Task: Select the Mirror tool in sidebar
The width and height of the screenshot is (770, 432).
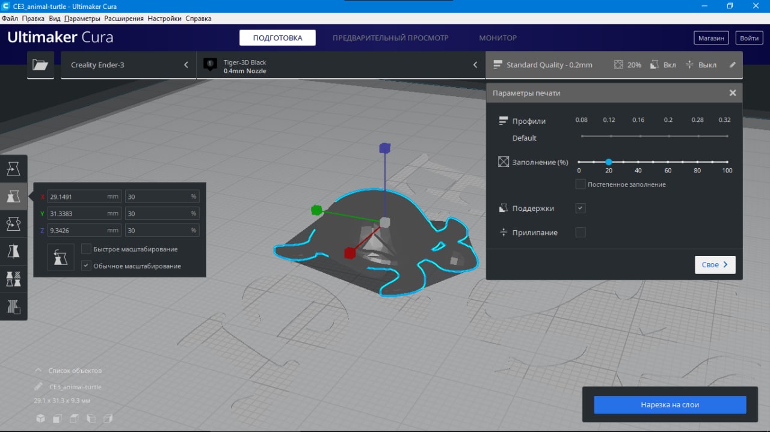Action: click(13, 251)
